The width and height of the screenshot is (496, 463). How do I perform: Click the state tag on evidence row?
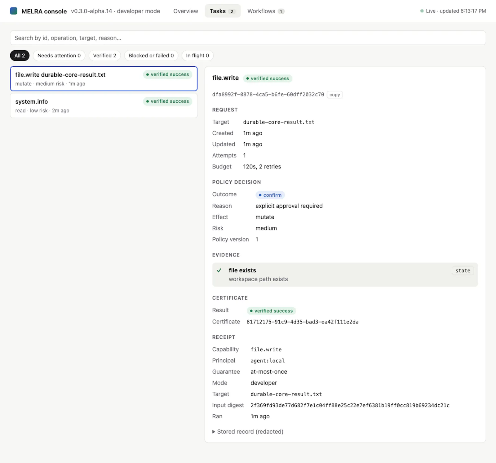click(x=463, y=270)
